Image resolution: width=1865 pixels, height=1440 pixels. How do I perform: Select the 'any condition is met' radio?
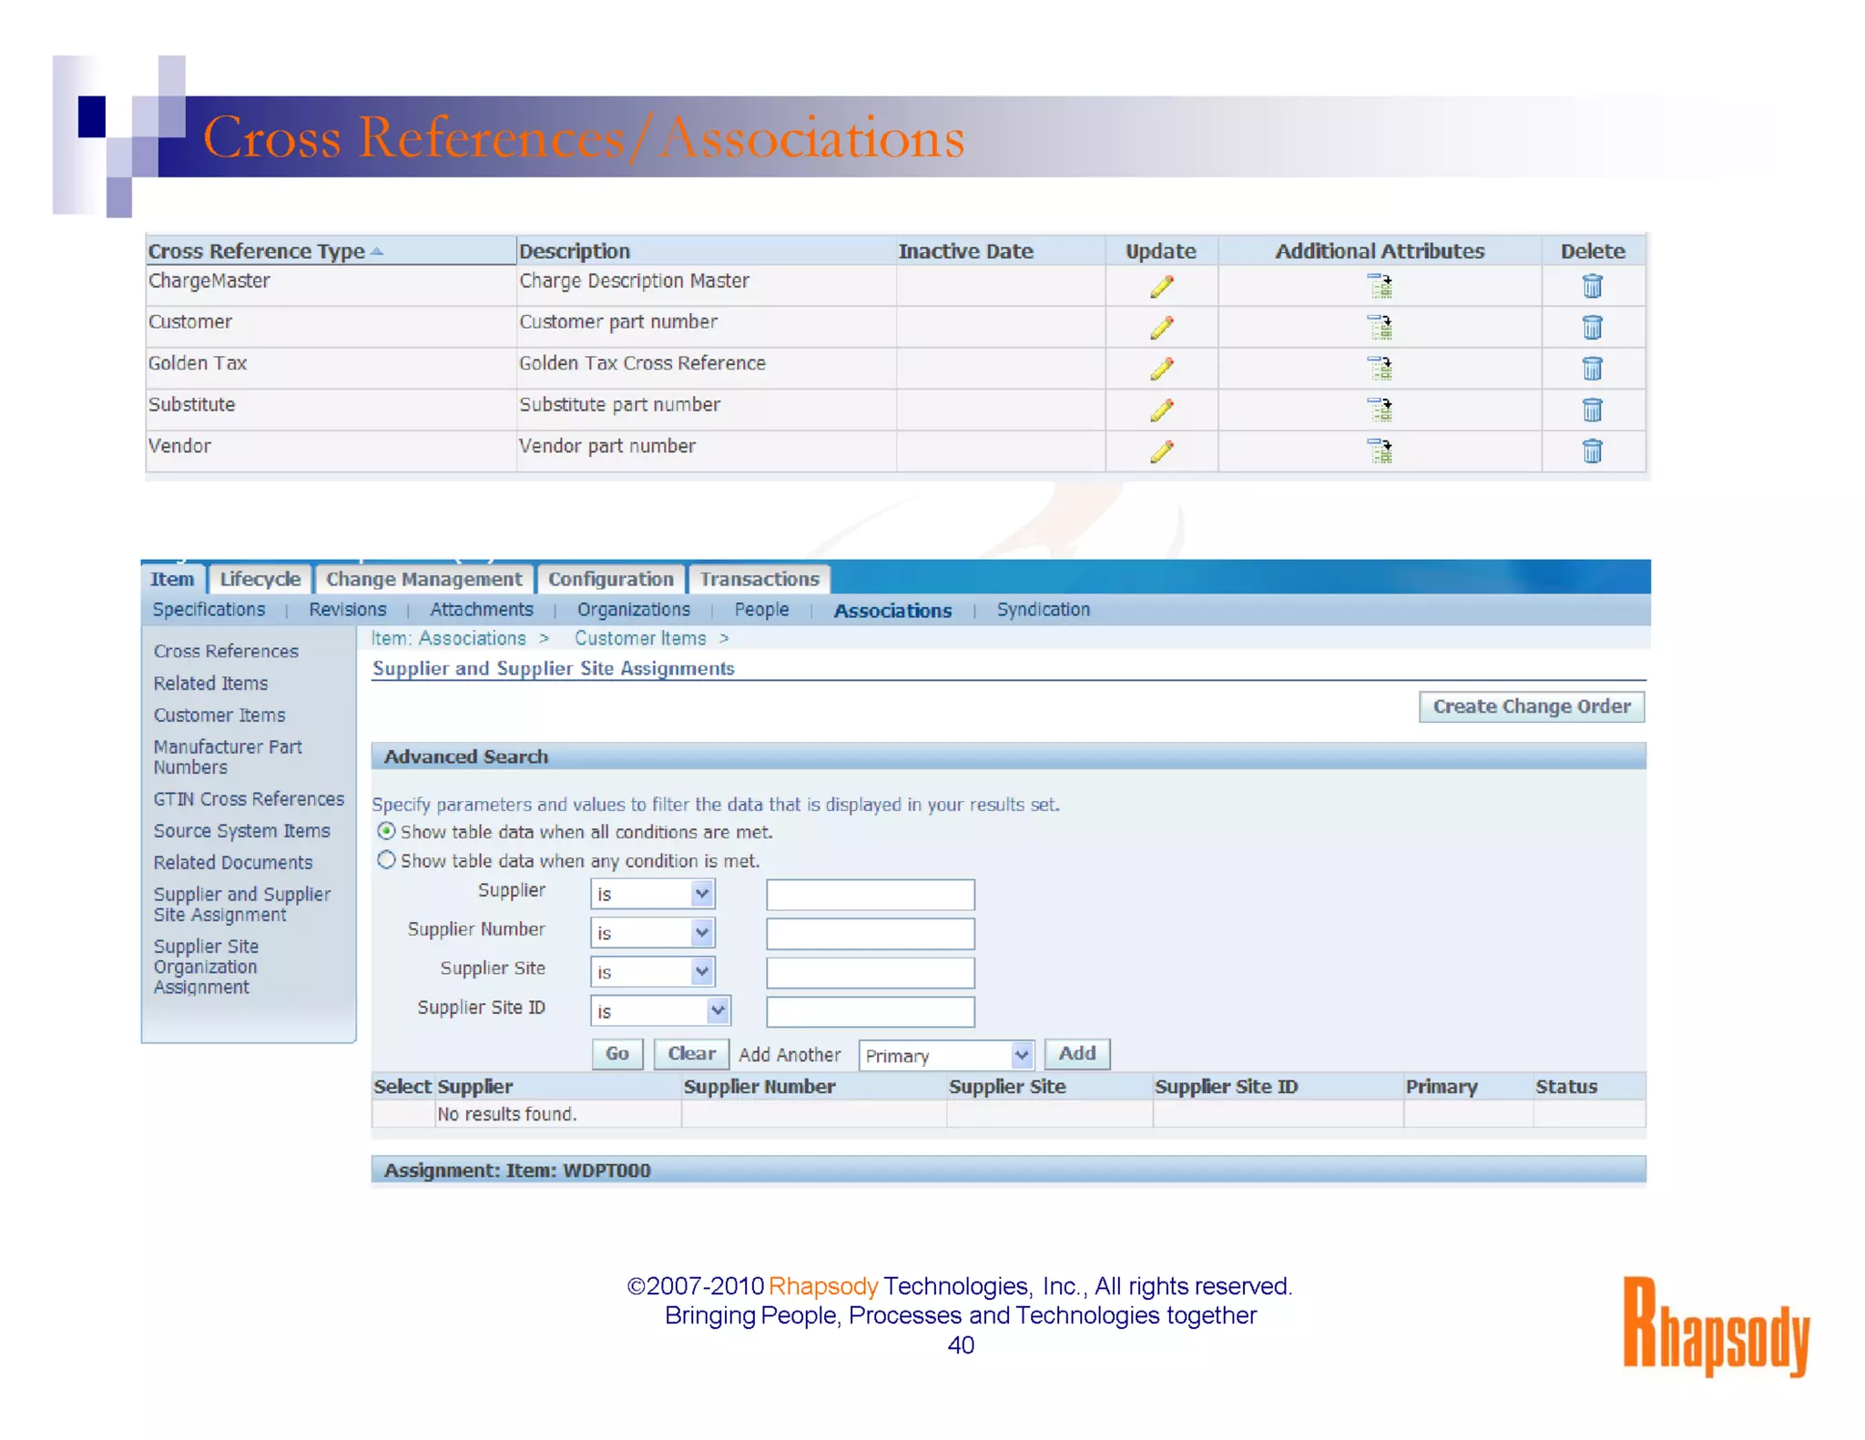pos(387,860)
